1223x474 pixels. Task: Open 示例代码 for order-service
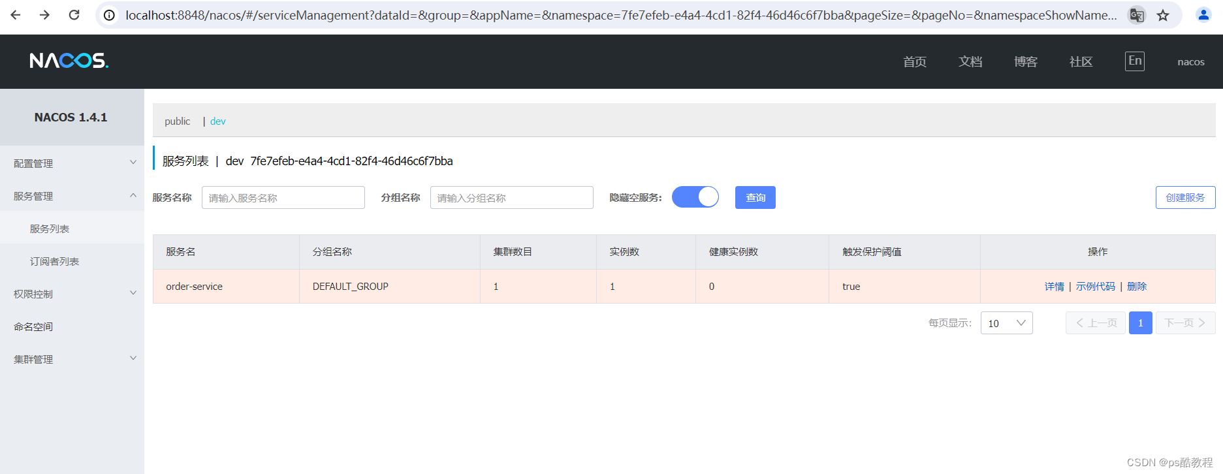(1096, 286)
